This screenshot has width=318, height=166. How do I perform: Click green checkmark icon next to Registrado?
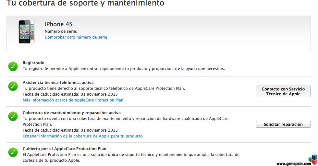click(13, 66)
